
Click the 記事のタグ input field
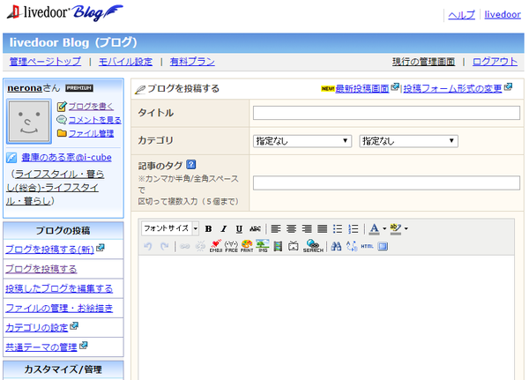[x=386, y=183]
